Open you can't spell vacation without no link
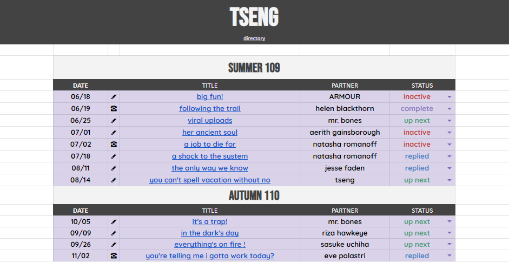The image size is (509, 262). click(x=210, y=180)
